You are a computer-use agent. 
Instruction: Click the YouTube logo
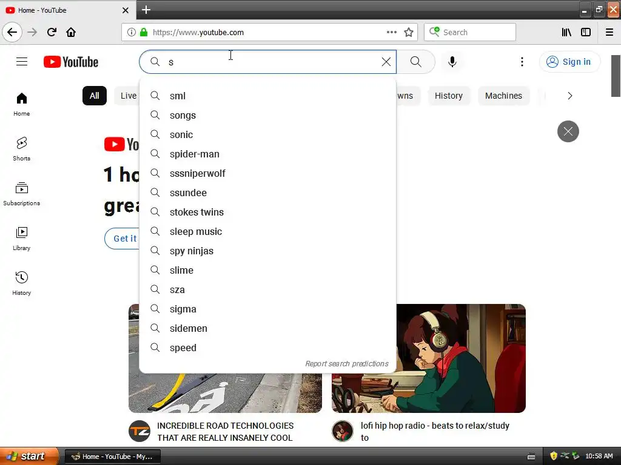pyautogui.click(x=71, y=62)
